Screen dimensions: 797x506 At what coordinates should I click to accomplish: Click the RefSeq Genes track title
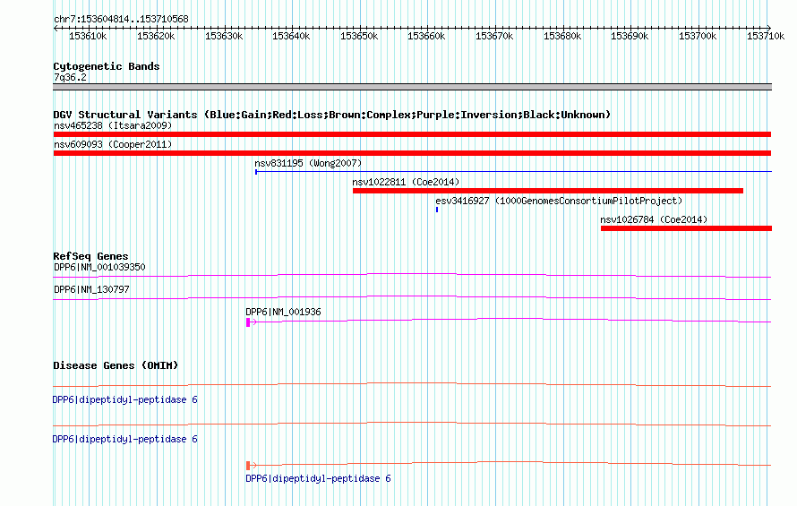click(90, 256)
